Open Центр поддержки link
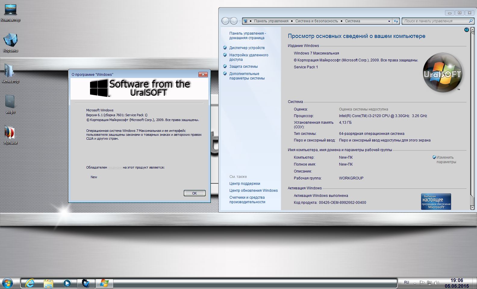This screenshot has height=289, width=477. pyautogui.click(x=245, y=184)
